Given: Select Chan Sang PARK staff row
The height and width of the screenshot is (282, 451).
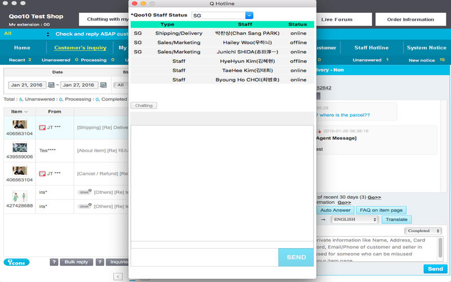Looking at the screenshot, I should pos(222,33).
